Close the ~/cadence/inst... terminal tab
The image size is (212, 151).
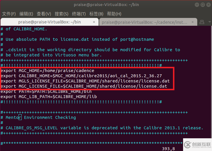point(193,22)
